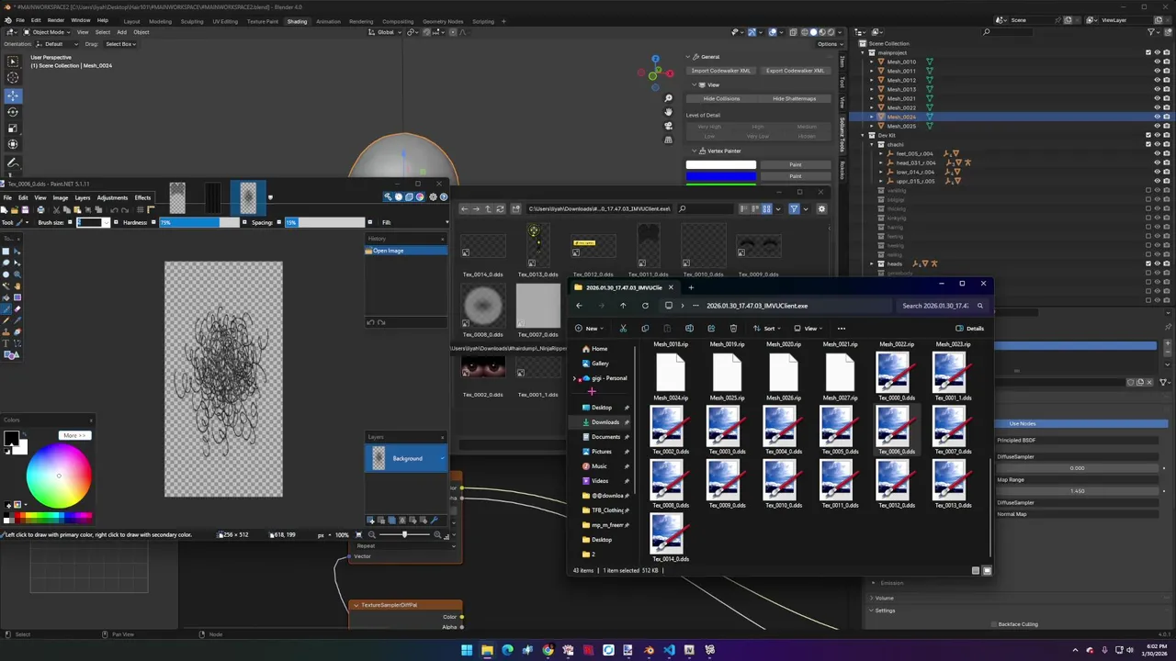1176x661 pixels.
Task: Uncheck the heads collection checkbox in outliner
Action: tap(1148, 263)
